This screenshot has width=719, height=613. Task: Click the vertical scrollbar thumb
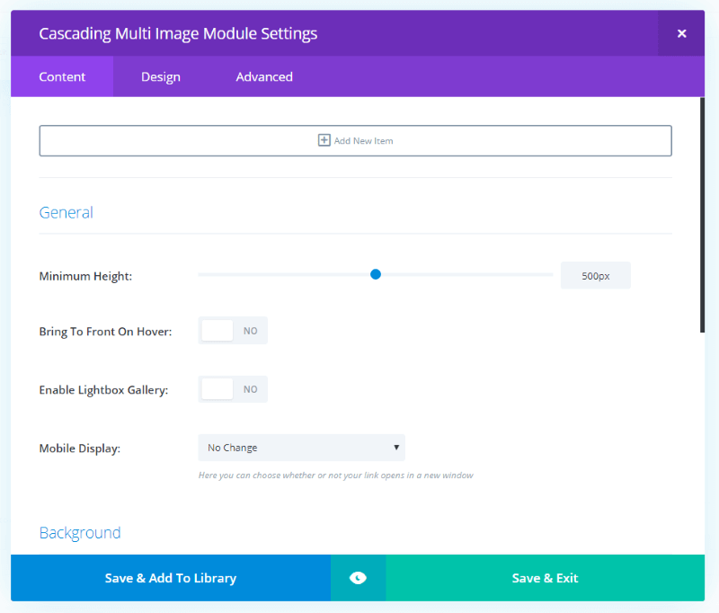702,215
